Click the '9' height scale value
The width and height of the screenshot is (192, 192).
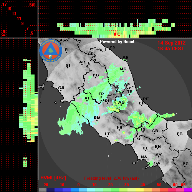[x=23, y=23]
